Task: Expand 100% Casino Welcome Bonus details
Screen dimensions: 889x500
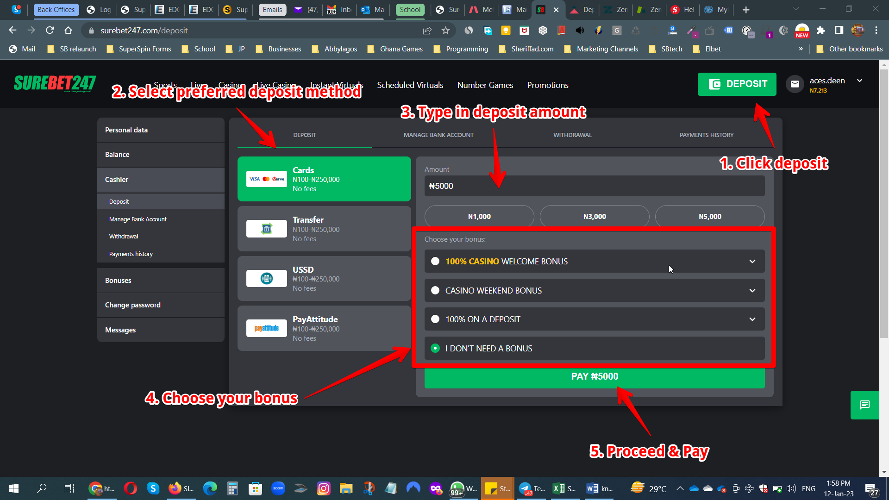Action: coord(752,261)
